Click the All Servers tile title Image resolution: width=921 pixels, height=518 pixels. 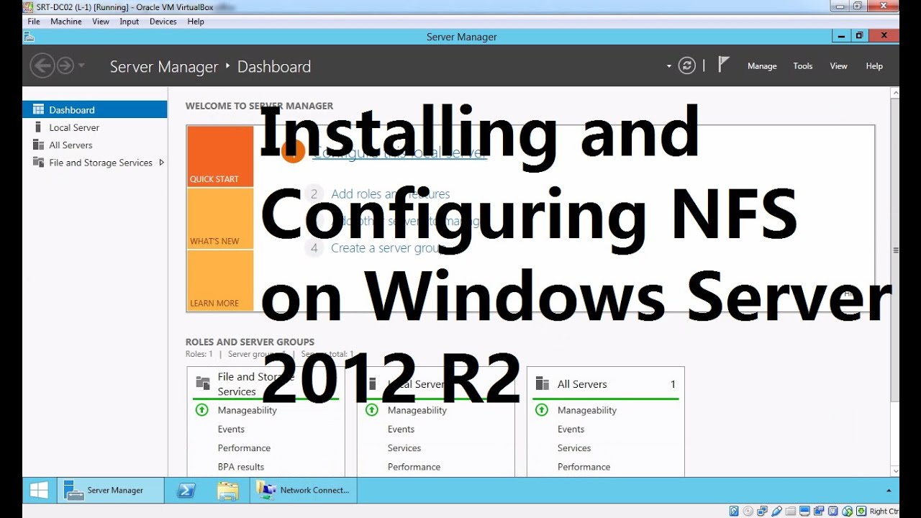(582, 384)
